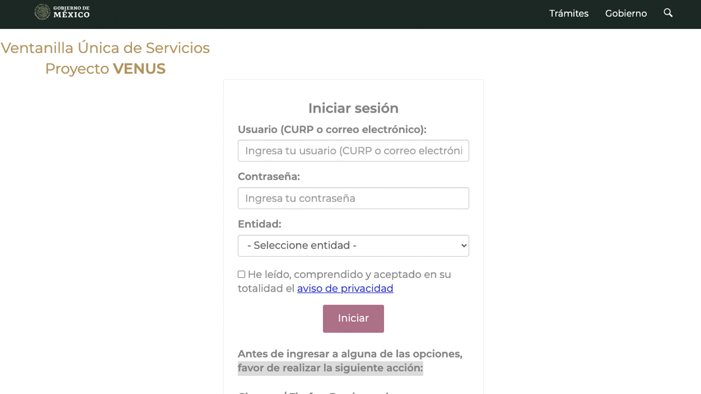The height and width of the screenshot is (394, 701).
Task: Click the Iniciar sesión heading
Action: (353, 108)
